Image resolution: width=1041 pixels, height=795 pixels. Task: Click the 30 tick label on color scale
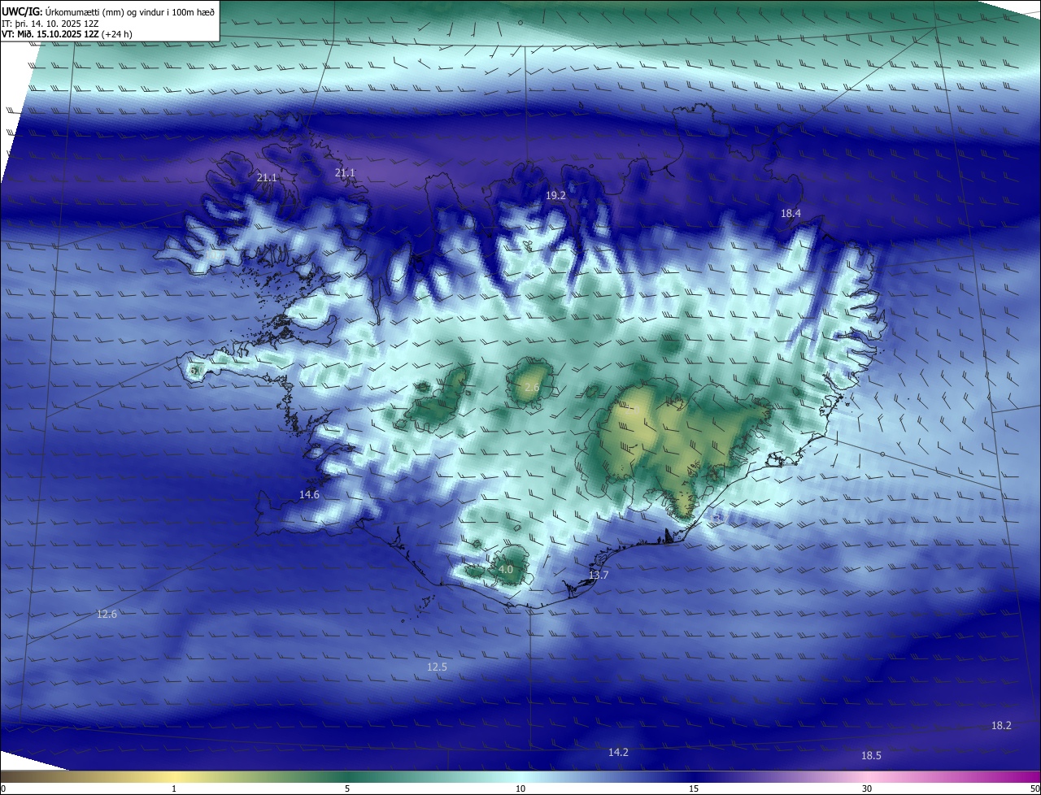coord(867,788)
